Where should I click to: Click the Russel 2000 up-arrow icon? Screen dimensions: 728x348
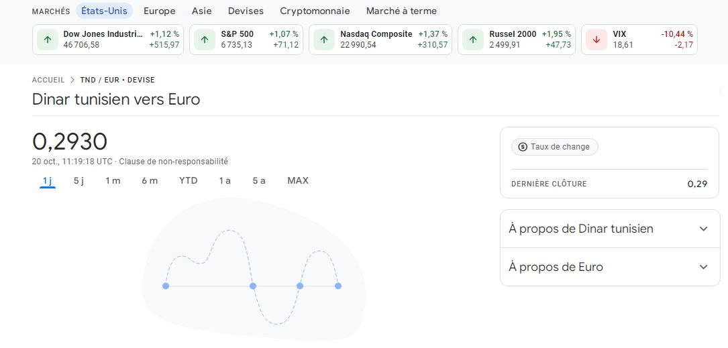tap(473, 40)
